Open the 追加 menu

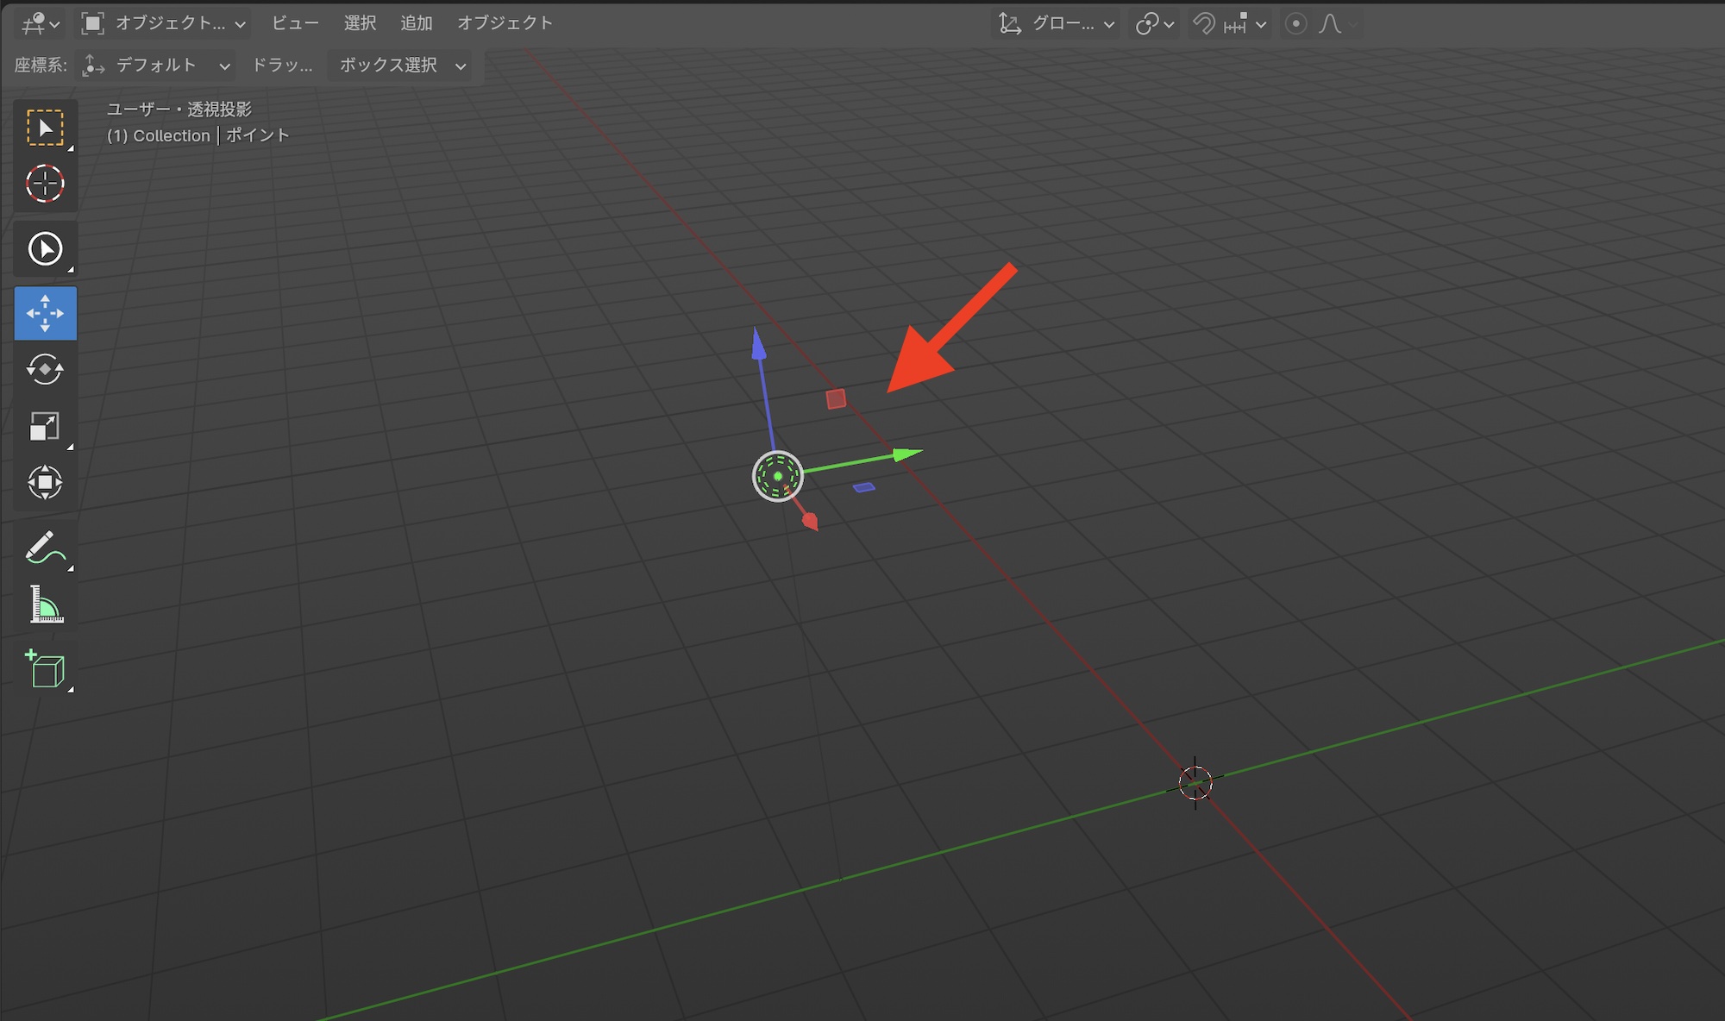click(416, 23)
